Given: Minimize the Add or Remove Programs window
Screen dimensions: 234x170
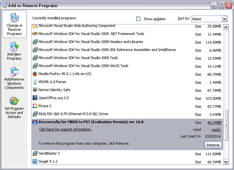Looking at the screenshot, I should point(214,5).
